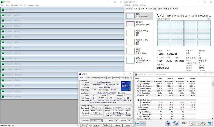Screen dimensions: 214x127
Task: Expand Core Critical row in HWiNFO
Action: click(x=138, y=114)
